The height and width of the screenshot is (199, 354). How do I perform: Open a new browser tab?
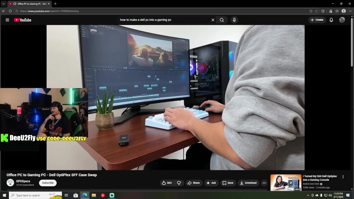pyautogui.click(x=55, y=4)
